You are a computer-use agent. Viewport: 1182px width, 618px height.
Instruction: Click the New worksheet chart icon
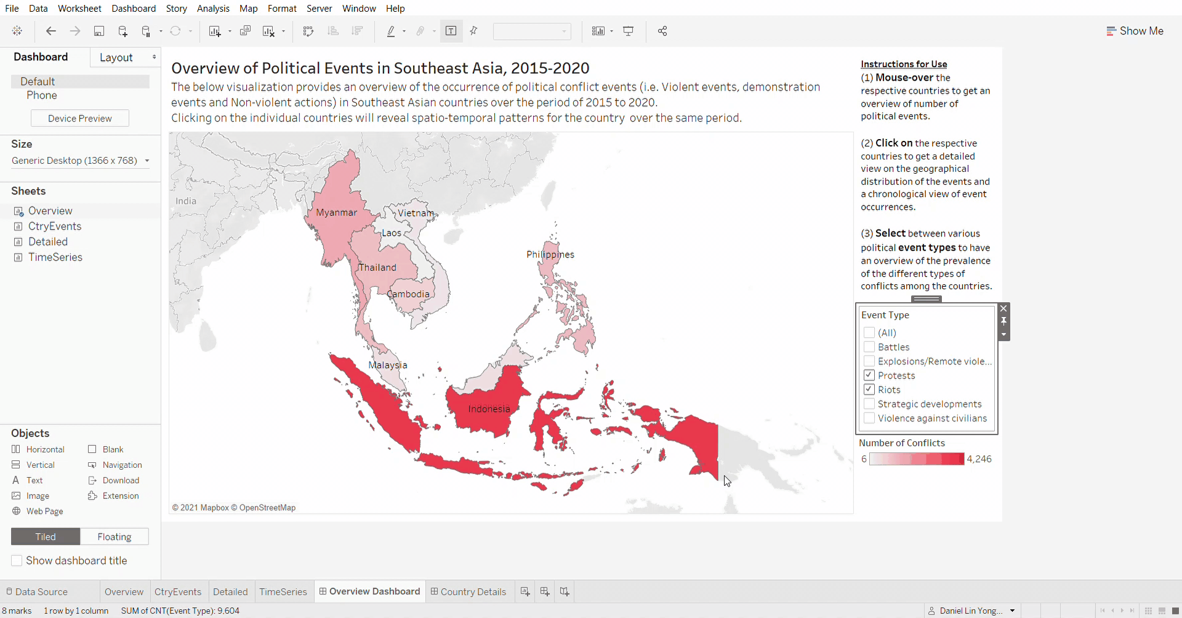click(214, 31)
